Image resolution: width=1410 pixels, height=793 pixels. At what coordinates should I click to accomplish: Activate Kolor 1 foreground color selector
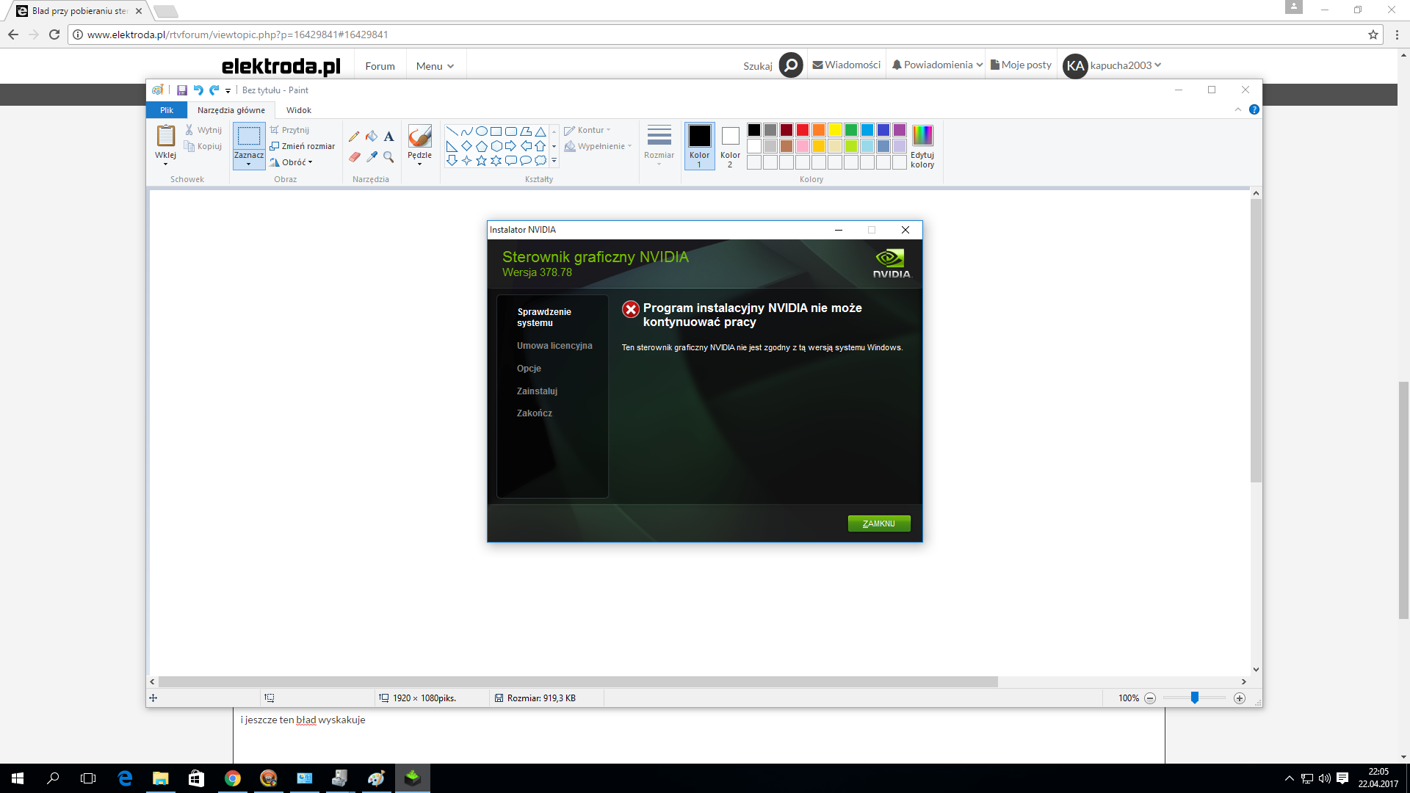click(x=700, y=145)
